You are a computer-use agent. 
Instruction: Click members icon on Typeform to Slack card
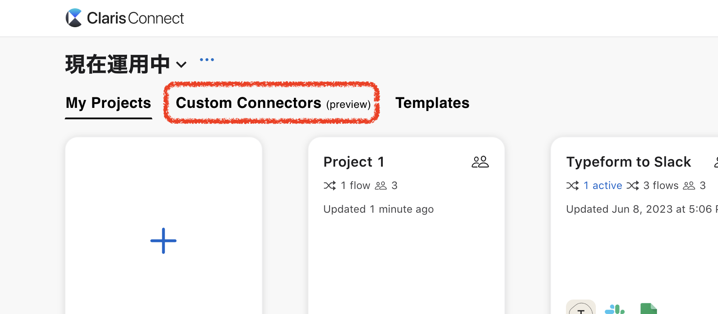point(689,186)
